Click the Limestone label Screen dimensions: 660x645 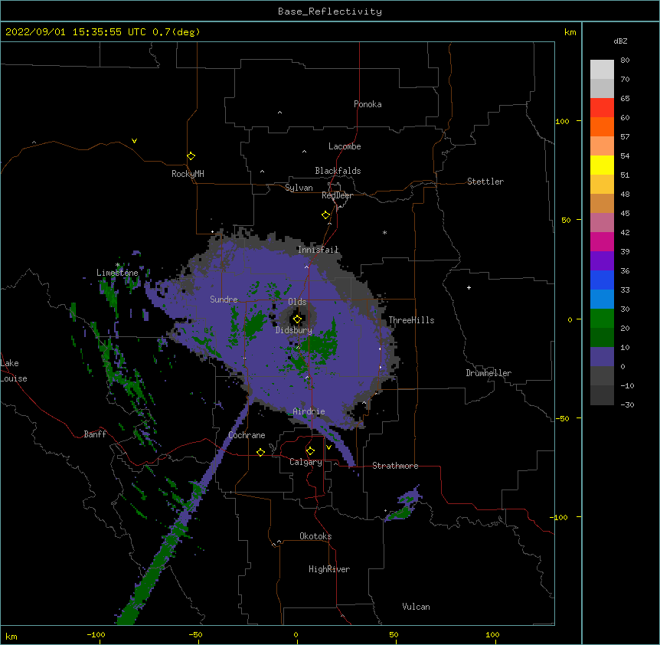pos(117,273)
